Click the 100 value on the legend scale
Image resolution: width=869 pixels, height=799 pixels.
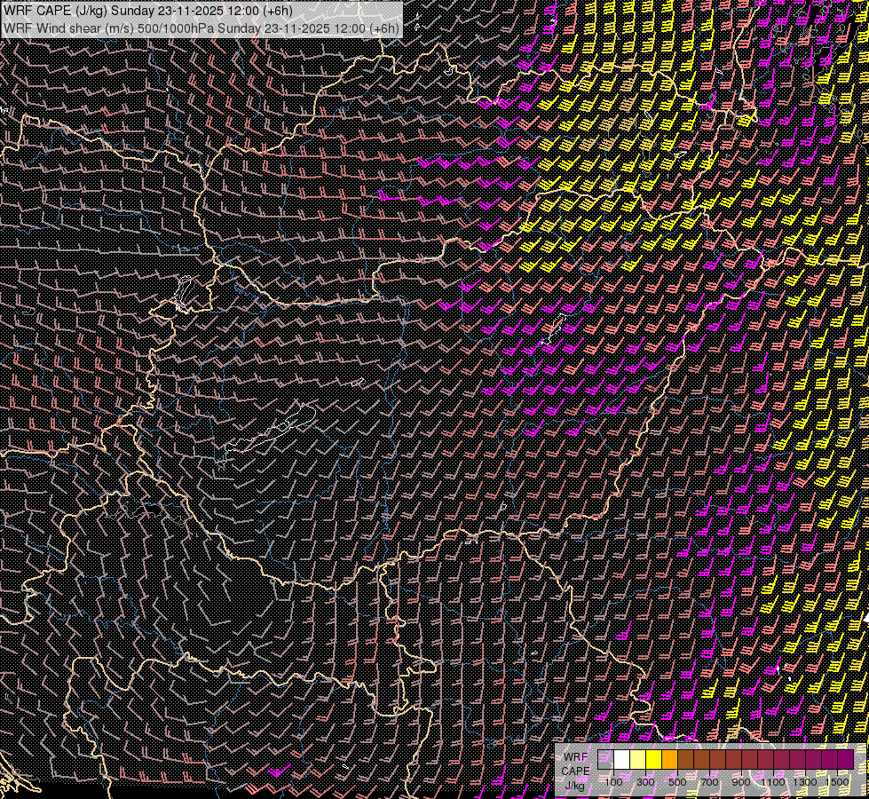[613, 782]
